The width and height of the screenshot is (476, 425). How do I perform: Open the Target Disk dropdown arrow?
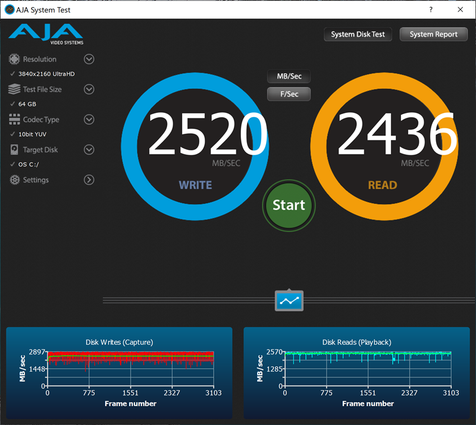point(89,150)
